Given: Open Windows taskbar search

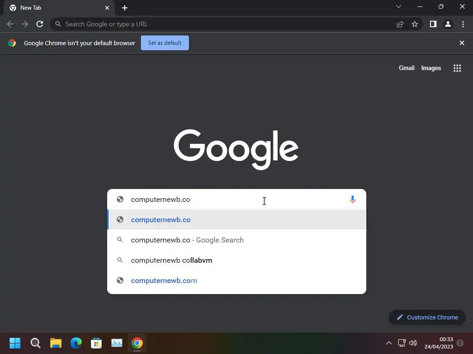Looking at the screenshot, I should pyautogui.click(x=35, y=343).
